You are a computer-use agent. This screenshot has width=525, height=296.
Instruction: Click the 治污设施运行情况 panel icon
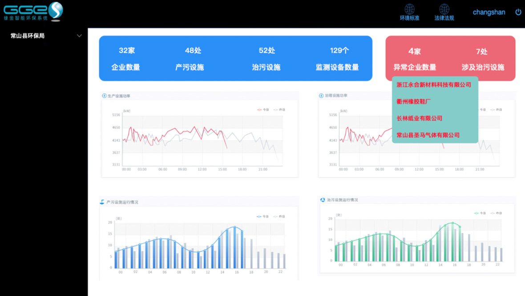(x=323, y=200)
